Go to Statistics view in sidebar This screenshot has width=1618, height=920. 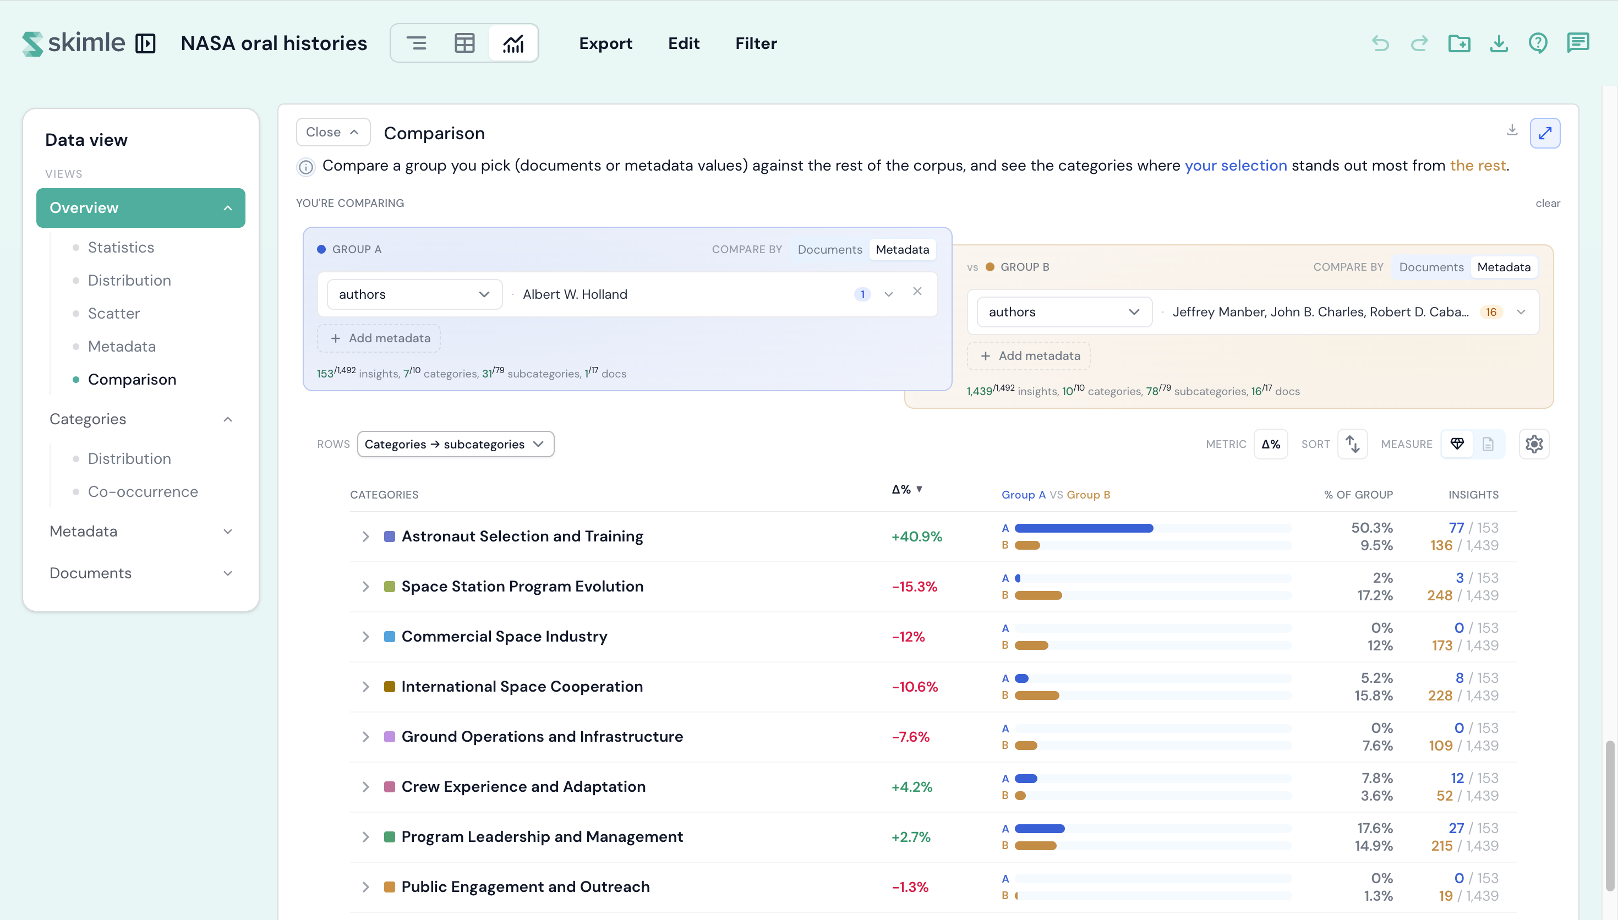tap(121, 247)
